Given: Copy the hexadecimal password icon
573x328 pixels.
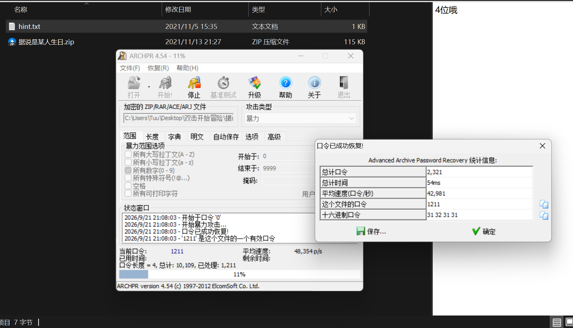Looking at the screenshot, I should 544,215.
